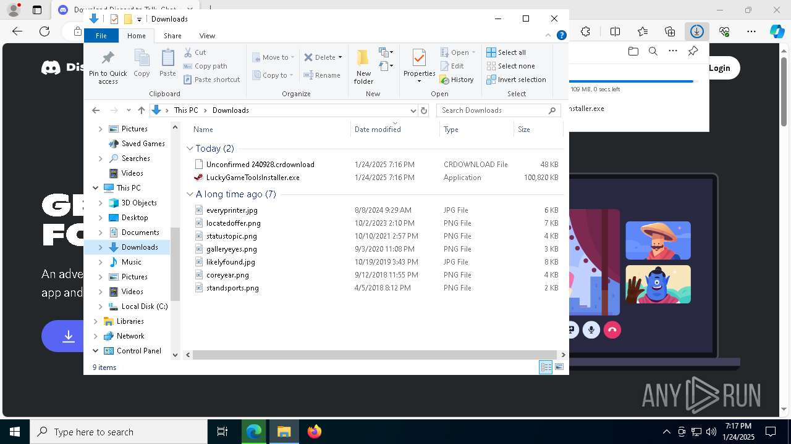Click Discord hang-up red button
The image size is (791, 444).
pyautogui.click(x=612, y=330)
